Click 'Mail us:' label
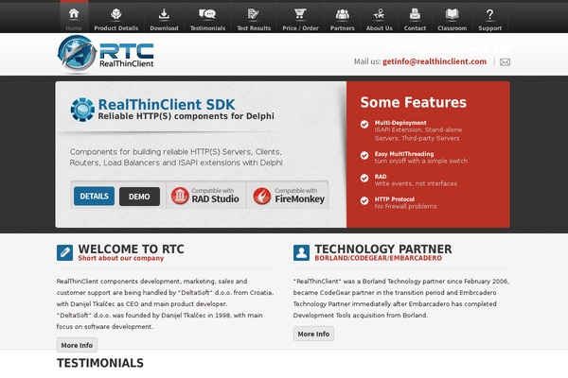Screen dimensions: 568x378 pyautogui.click(x=367, y=61)
